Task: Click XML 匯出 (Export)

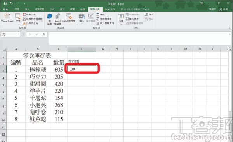Action: pyautogui.click(x=149, y=19)
